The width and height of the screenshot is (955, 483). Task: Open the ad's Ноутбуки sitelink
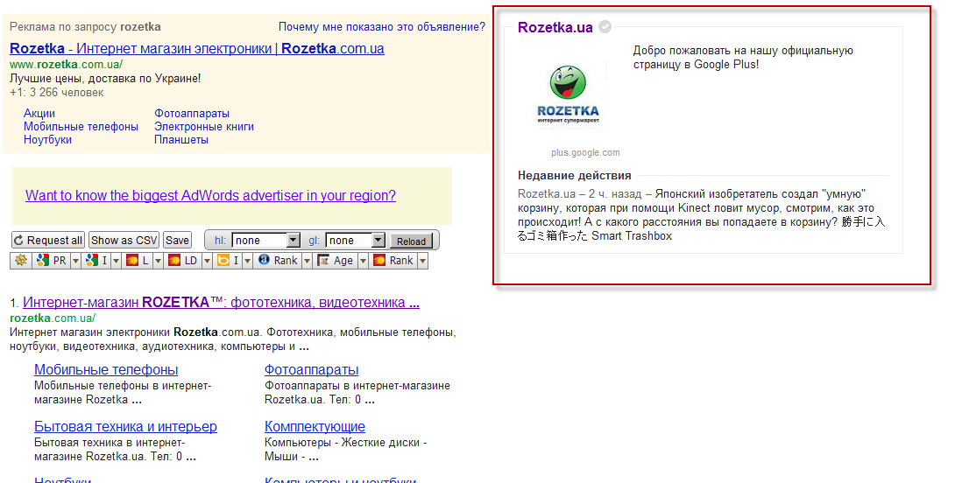pos(47,139)
